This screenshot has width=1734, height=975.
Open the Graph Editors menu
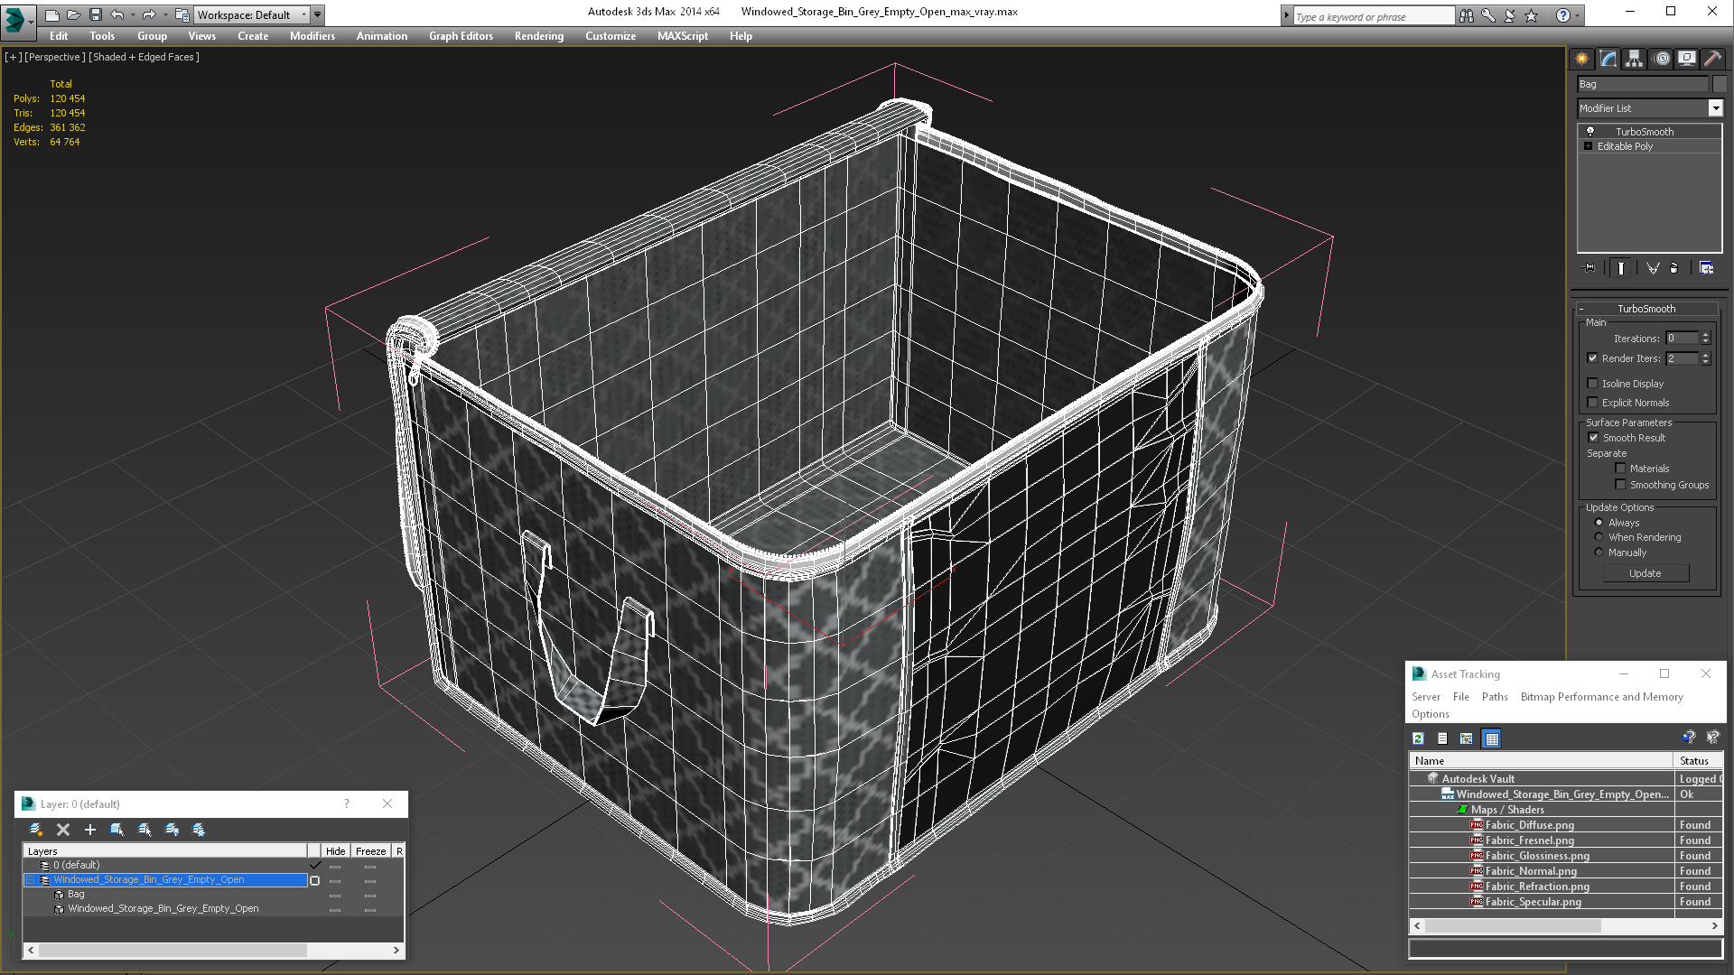click(461, 36)
